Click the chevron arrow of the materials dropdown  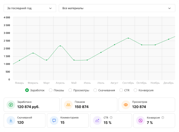click(x=169, y=8)
